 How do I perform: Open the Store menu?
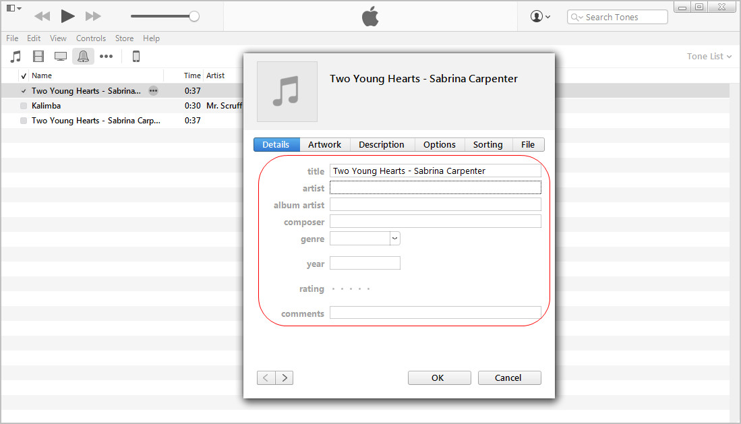(124, 38)
